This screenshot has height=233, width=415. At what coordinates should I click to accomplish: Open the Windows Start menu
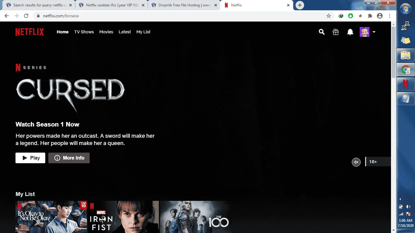coord(406,9)
